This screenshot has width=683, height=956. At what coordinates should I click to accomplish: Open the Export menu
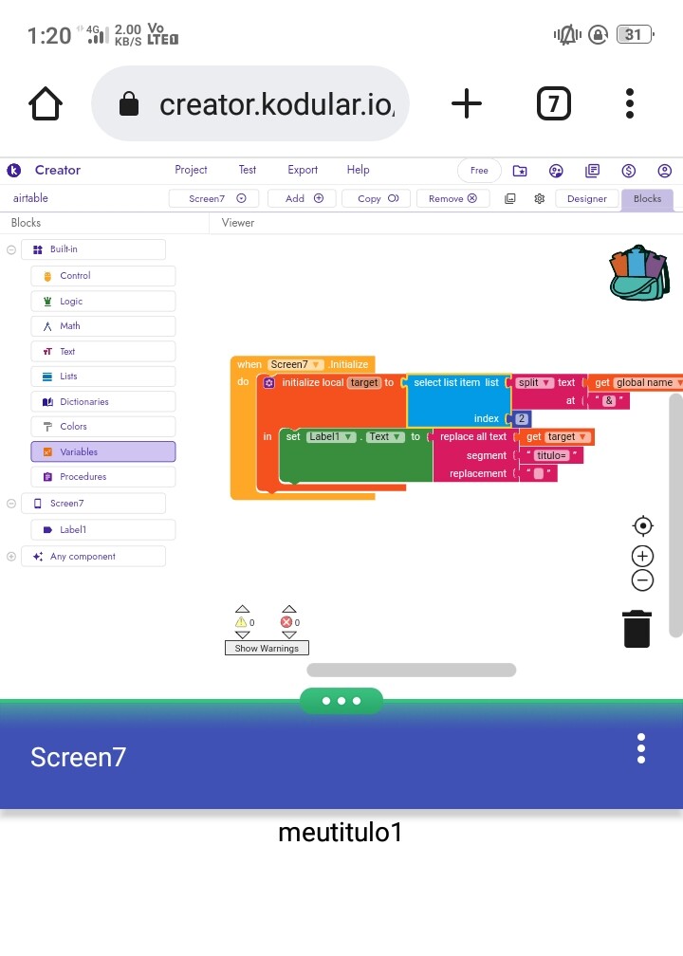tap(303, 170)
